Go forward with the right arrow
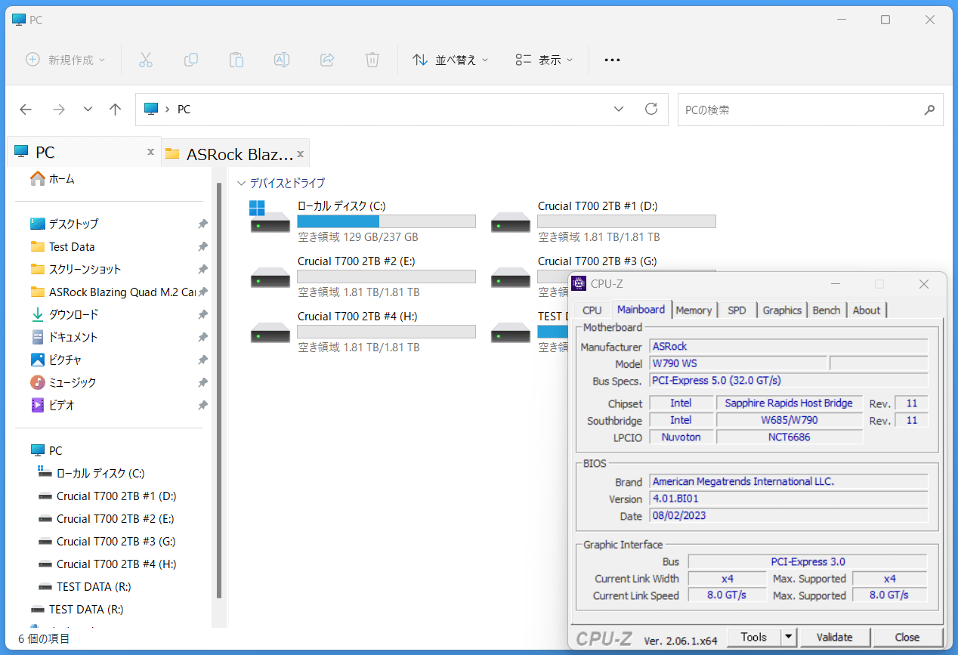958x655 pixels. pyautogui.click(x=59, y=110)
